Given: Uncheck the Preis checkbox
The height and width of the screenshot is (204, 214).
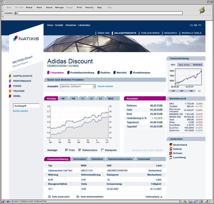Looking at the screenshot, I should click(x=67, y=150).
